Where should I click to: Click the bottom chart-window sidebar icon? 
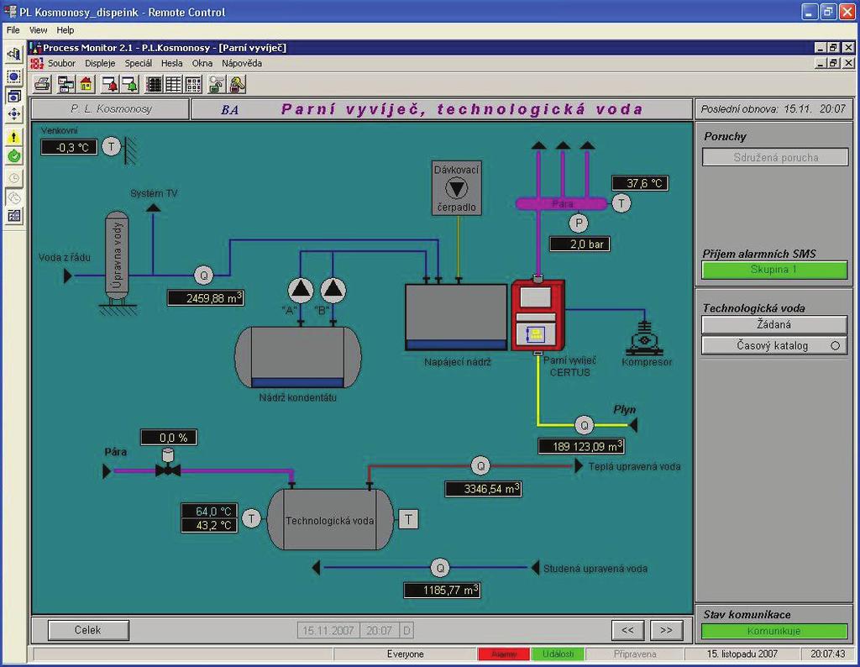pyautogui.click(x=14, y=216)
